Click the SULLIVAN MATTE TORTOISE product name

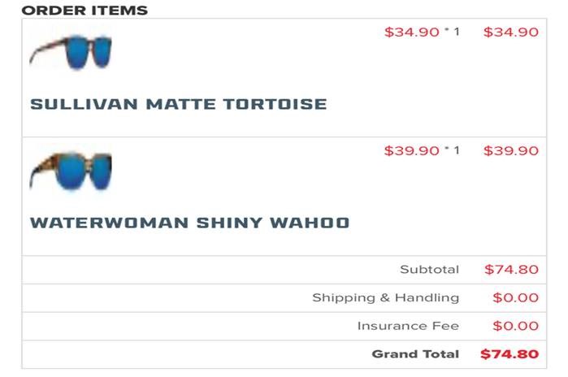tap(179, 104)
